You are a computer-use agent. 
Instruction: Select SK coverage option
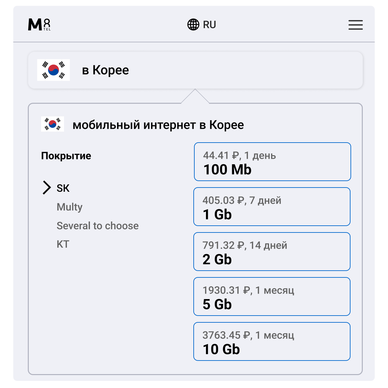coord(63,188)
